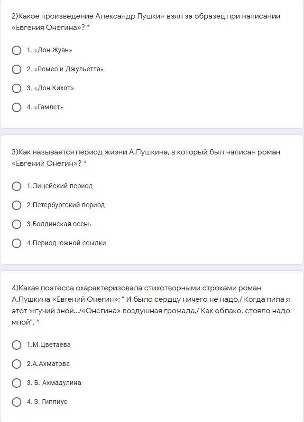Click the «Гамлет» label text

click(45, 107)
